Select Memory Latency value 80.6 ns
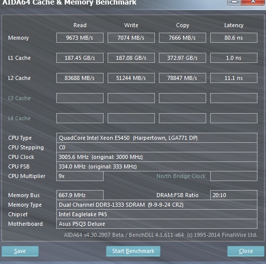 (234, 38)
